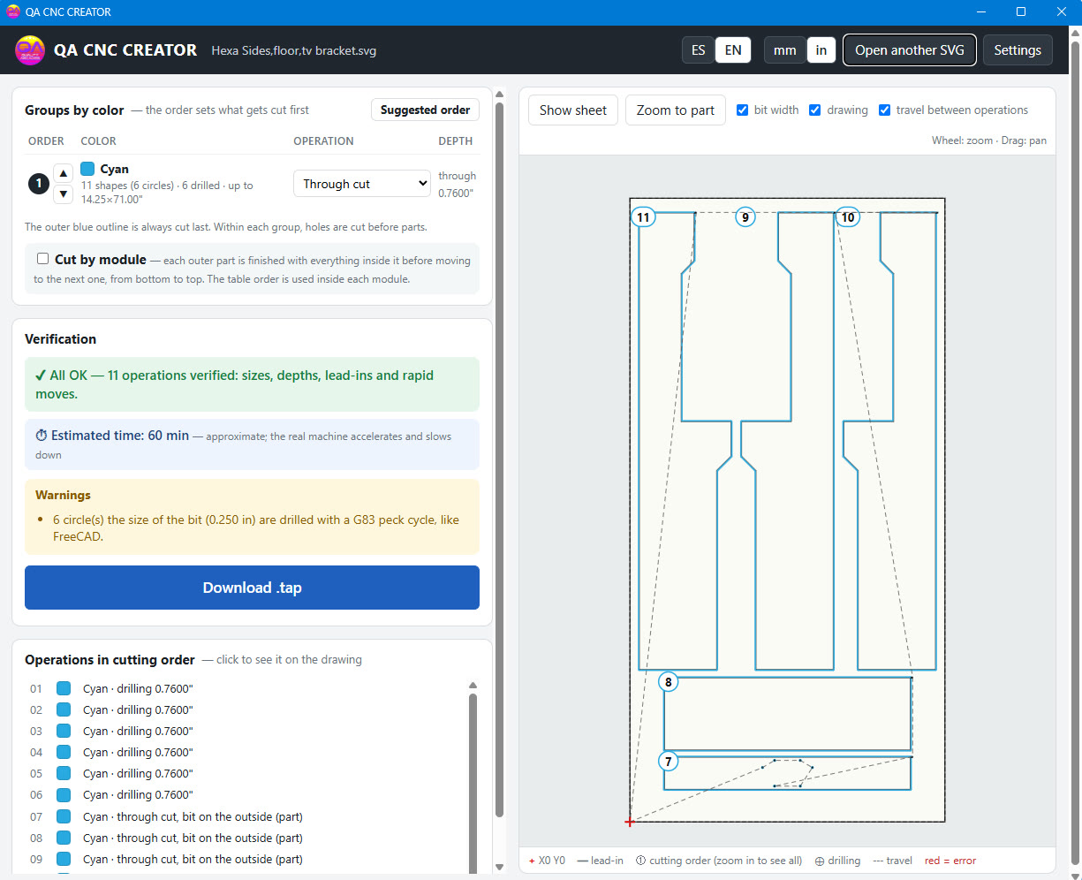Click the OPERATION column header

coord(323,140)
